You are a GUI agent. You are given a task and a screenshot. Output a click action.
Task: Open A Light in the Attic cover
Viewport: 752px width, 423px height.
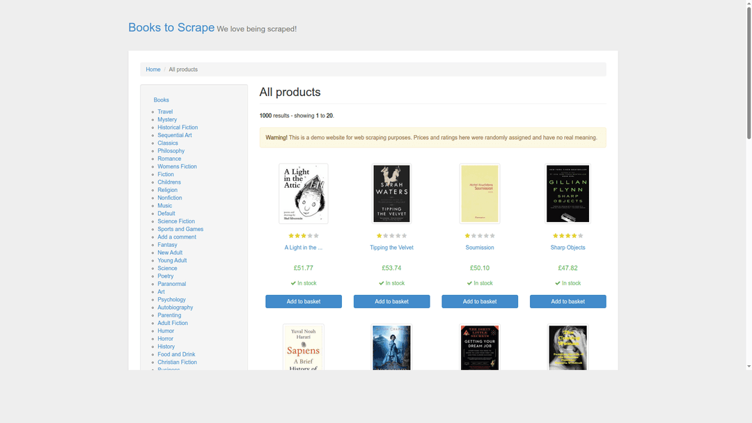point(304,193)
